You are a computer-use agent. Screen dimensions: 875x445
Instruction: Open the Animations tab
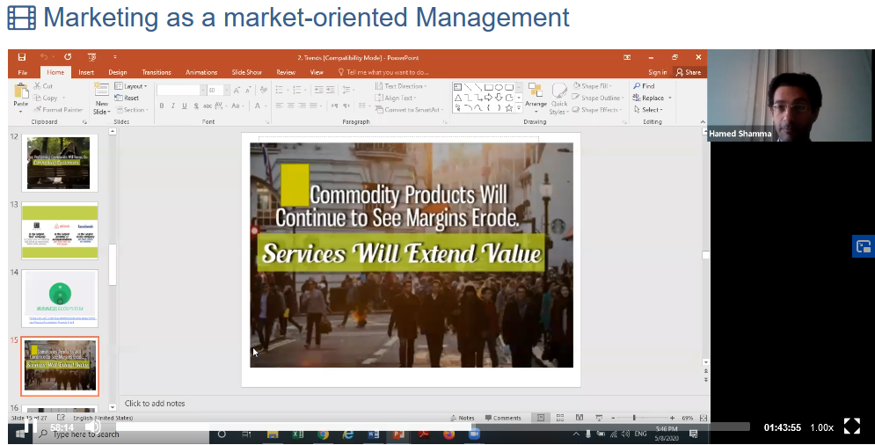click(201, 72)
